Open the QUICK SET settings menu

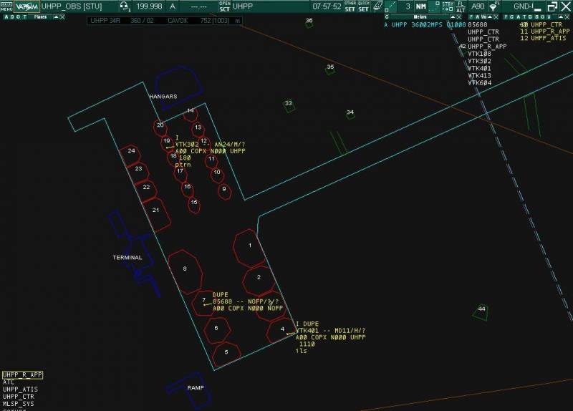364,6
